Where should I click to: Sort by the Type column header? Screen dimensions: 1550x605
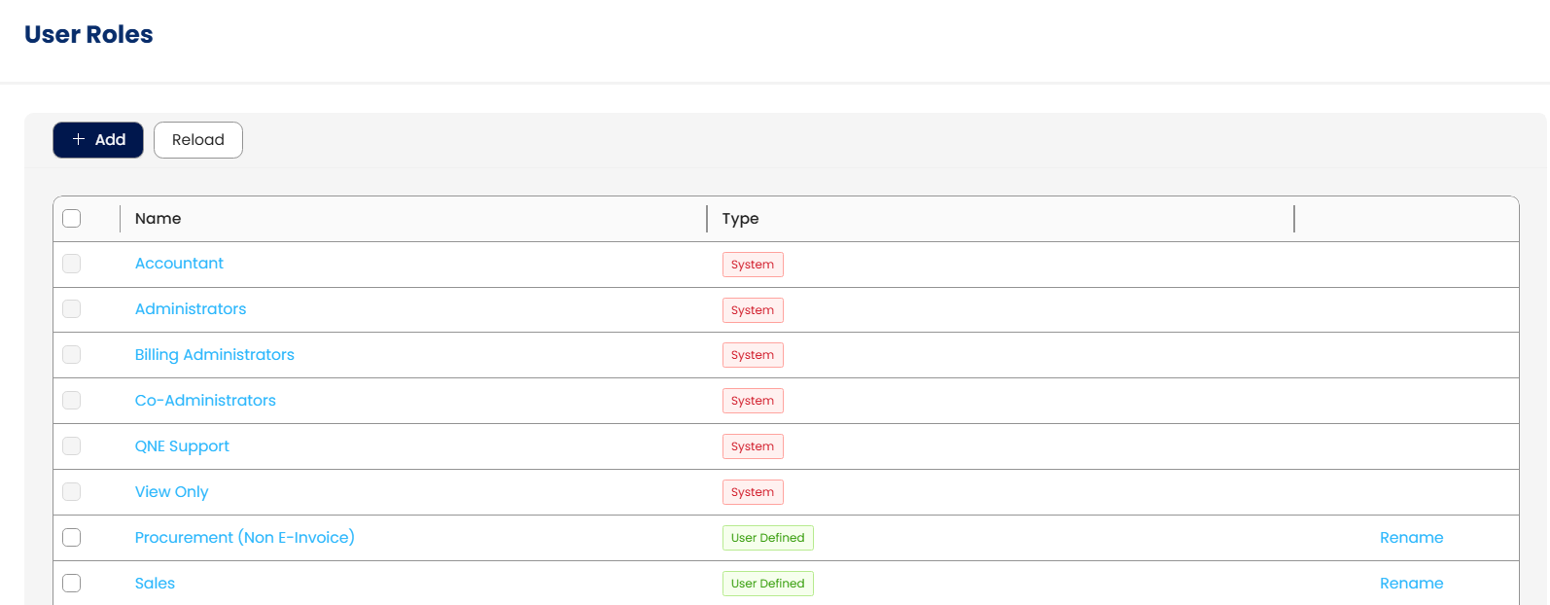click(740, 219)
